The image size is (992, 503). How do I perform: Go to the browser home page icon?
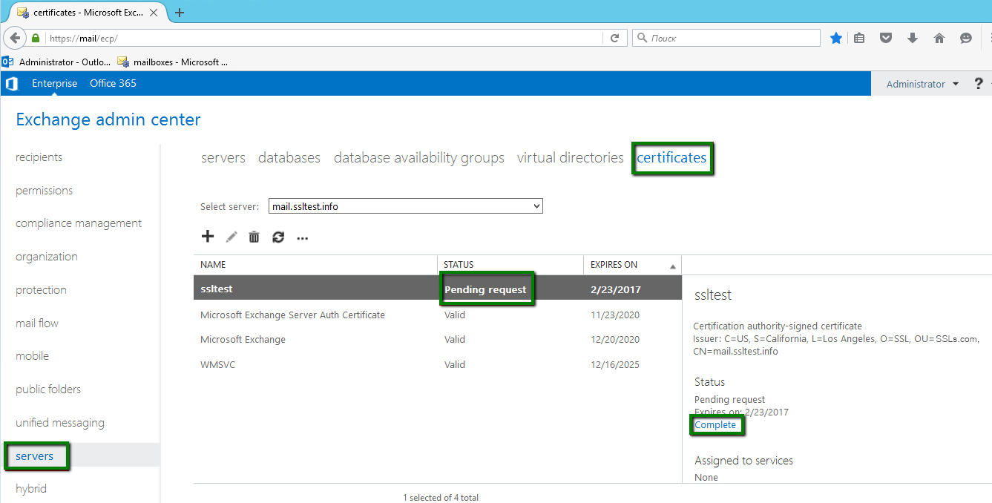click(939, 38)
